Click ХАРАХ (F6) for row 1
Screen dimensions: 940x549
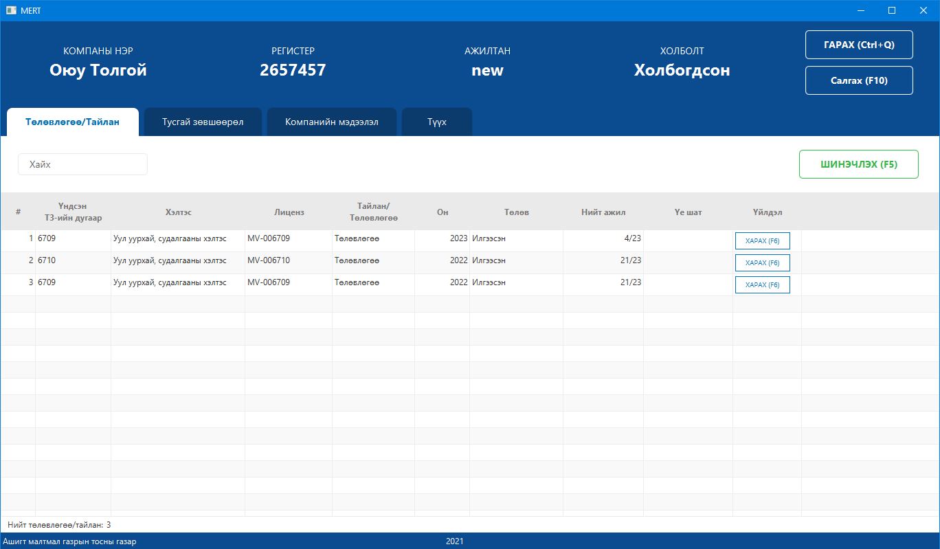coord(762,241)
